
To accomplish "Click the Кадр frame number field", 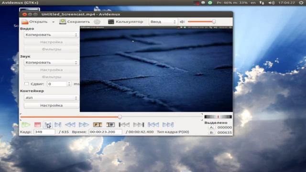I will tap(44, 132).
